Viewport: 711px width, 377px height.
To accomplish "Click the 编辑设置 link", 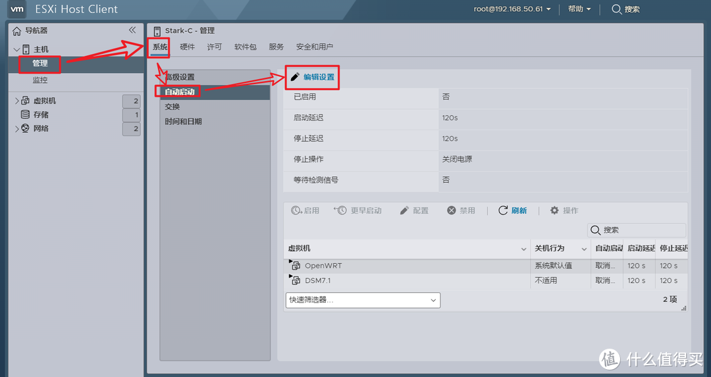I will click(x=319, y=77).
